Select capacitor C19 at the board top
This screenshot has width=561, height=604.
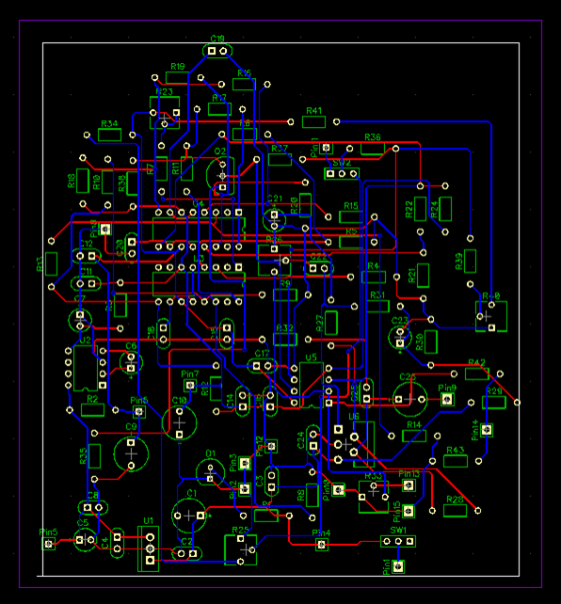pyautogui.click(x=217, y=51)
